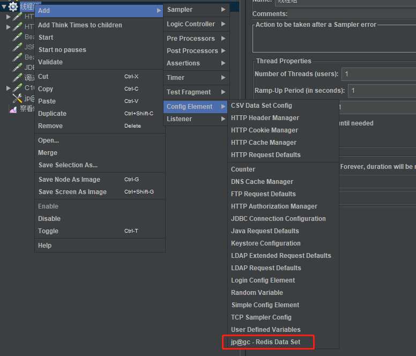This screenshot has width=416, height=356.
Task: Expand the C1 tree node
Action: 8,88
